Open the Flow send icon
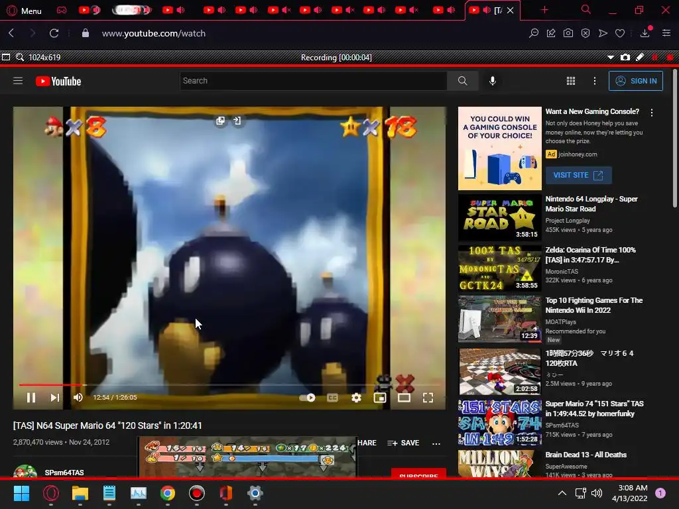 [603, 33]
